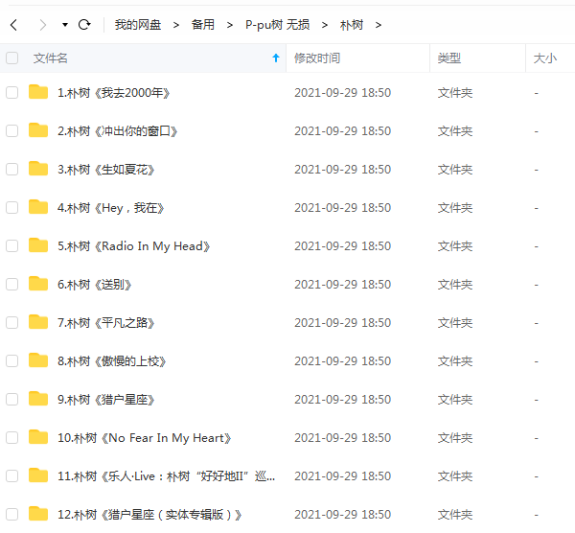Viewport: 575px width, 533px height.
Task: Click the folder icon for 《送别》
Action: coord(38,285)
